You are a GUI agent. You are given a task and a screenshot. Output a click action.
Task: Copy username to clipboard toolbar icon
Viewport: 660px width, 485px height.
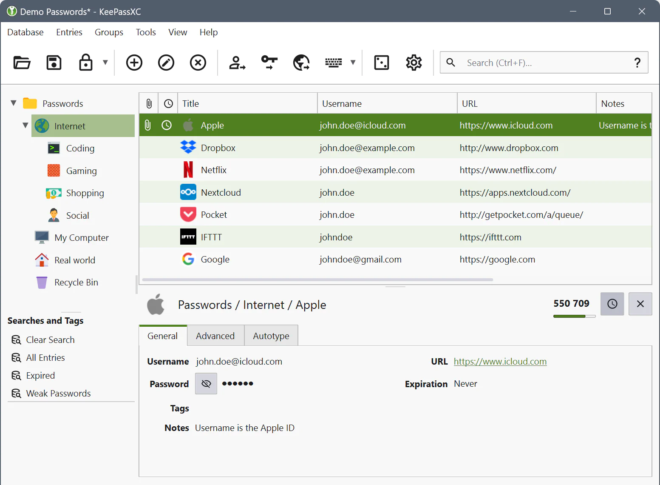point(237,63)
